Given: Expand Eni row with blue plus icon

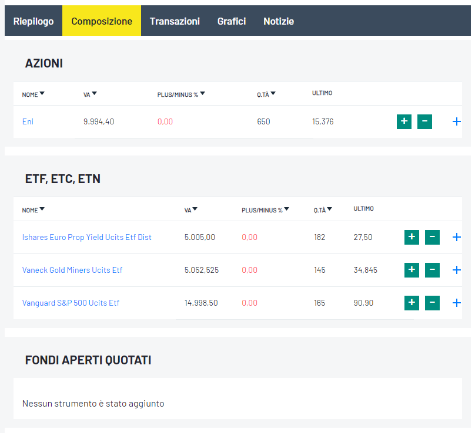Looking at the screenshot, I should click(457, 121).
